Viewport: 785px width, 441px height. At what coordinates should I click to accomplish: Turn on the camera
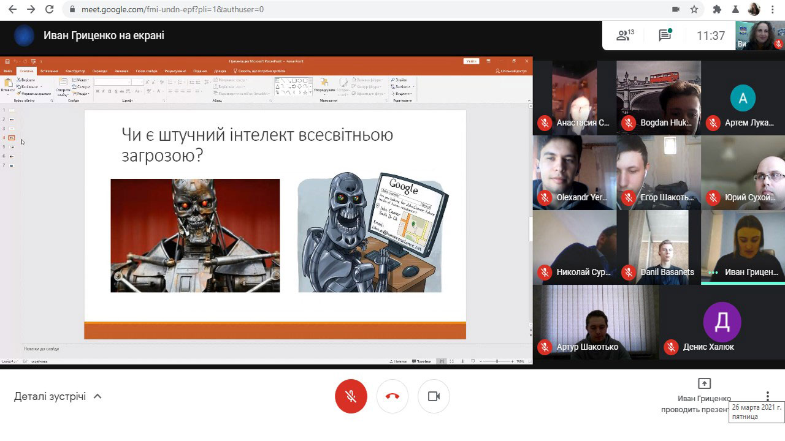point(434,396)
